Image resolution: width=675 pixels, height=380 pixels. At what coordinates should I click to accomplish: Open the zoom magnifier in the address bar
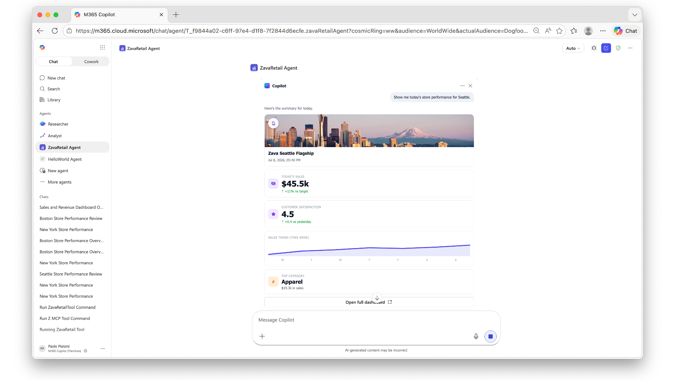click(x=536, y=31)
